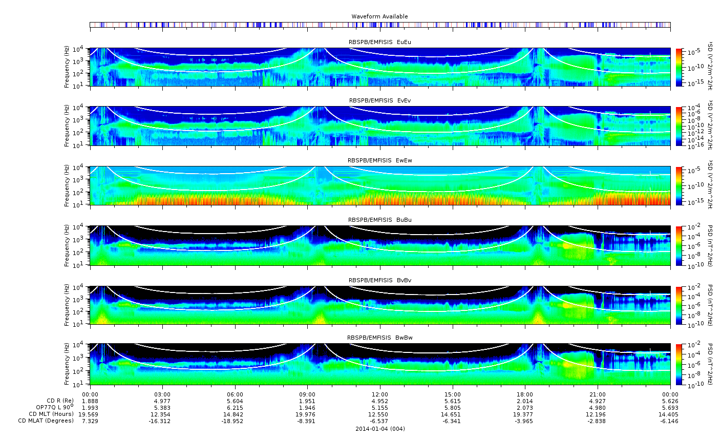Select the Waveform Available strip

(380, 25)
